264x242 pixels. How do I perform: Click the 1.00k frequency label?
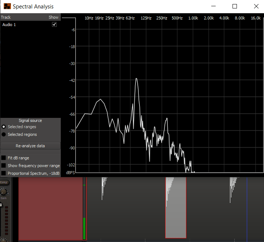click(193, 18)
